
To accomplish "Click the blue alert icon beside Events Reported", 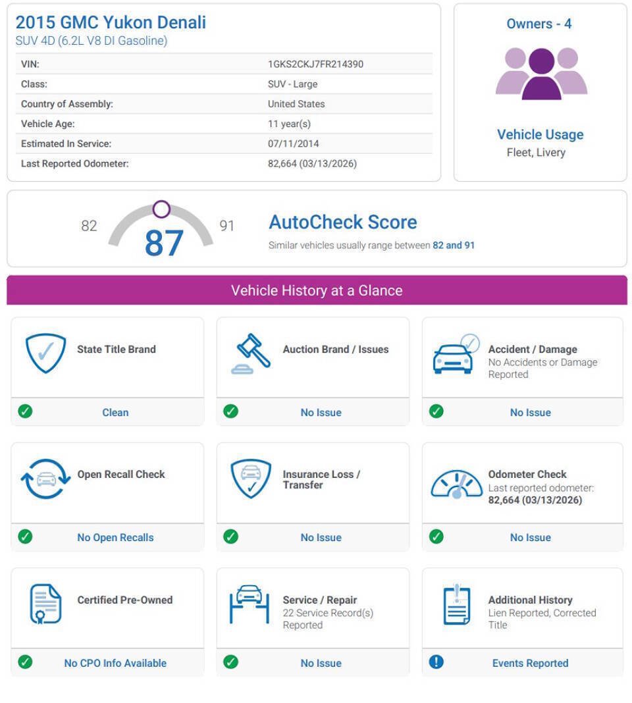I will 436,662.
